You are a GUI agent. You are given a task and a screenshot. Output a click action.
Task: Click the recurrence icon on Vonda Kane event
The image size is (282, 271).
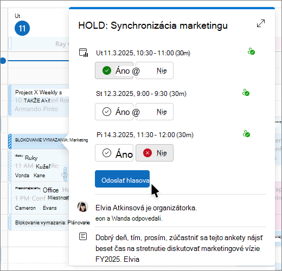coord(65,175)
